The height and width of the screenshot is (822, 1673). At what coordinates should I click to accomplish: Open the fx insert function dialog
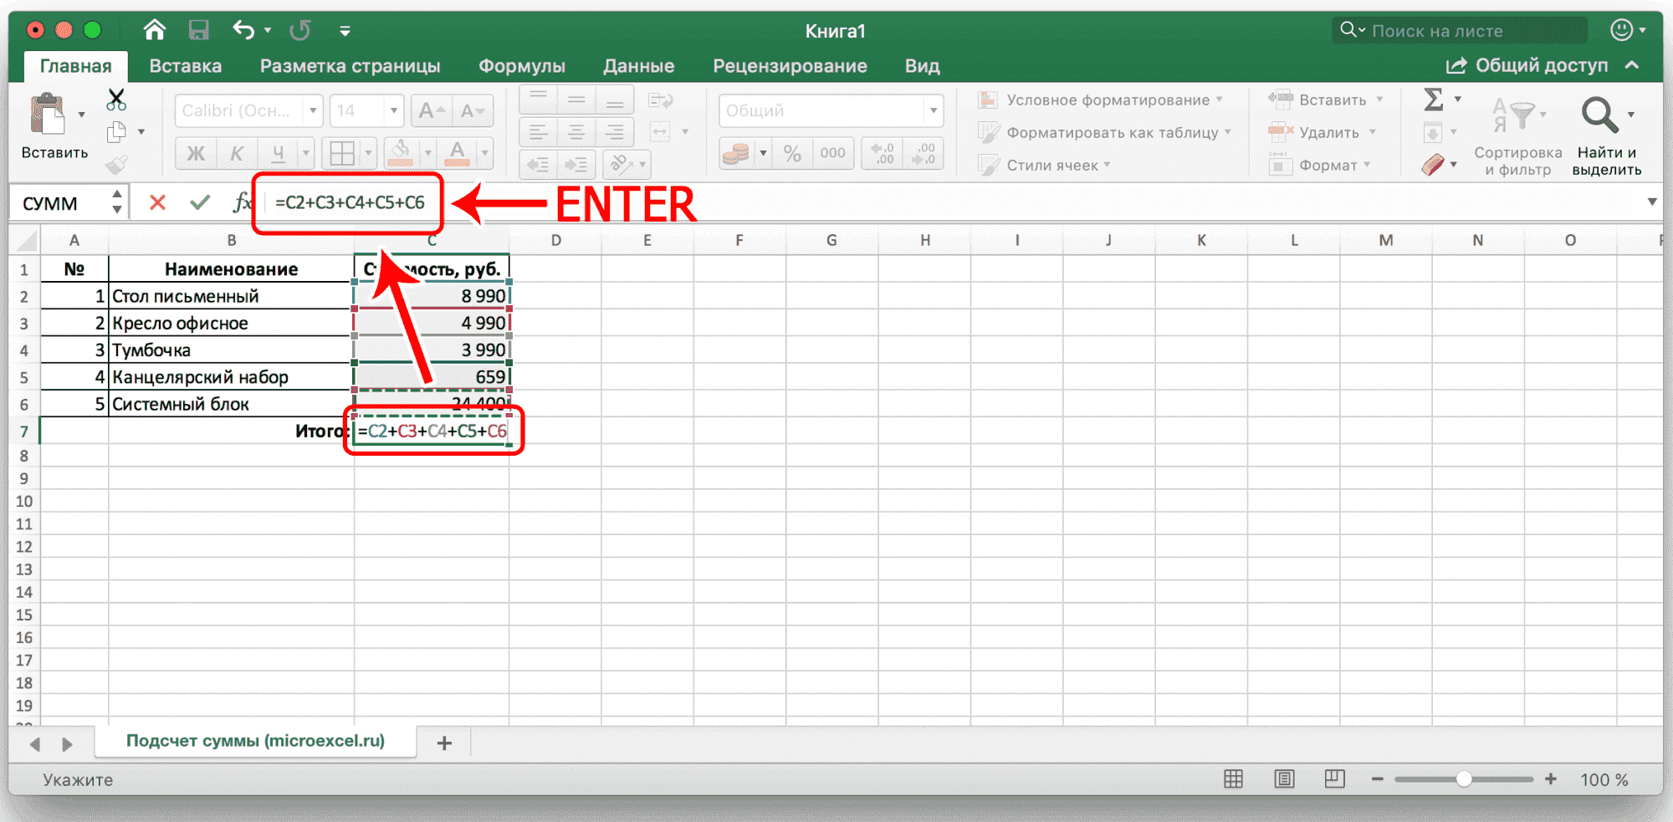click(242, 202)
